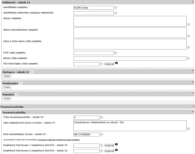Click the goods description text area
This screenshot has width=195, height=154.
coord(130,126)
